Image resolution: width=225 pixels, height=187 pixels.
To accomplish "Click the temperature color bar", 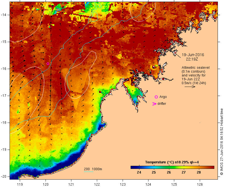I will coord(172,167).
